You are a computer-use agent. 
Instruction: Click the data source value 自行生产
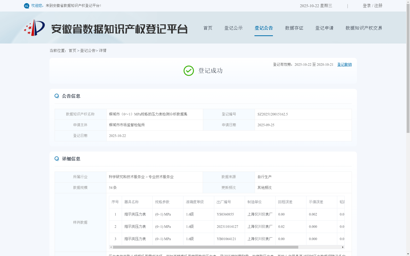coord(265,177)
